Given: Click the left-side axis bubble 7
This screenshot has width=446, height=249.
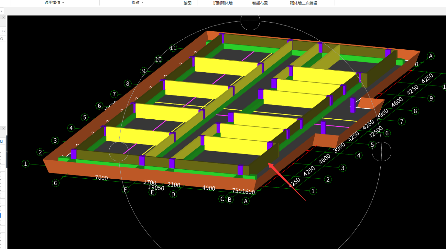Looking at the screenshot, I should click(x=114, y=94).
